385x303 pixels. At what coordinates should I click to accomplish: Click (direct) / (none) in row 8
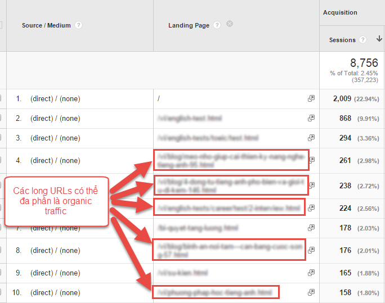(55, 250)
